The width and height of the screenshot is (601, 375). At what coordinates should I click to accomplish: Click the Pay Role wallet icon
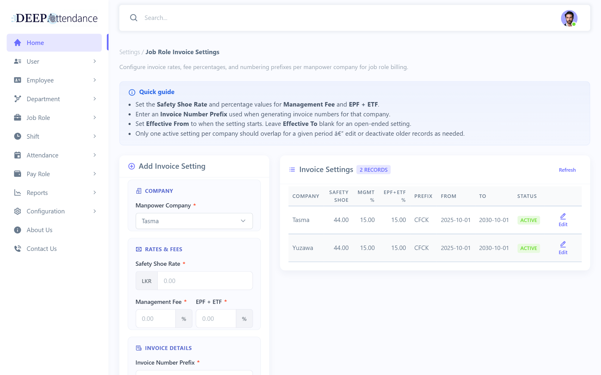coord(18,174)
